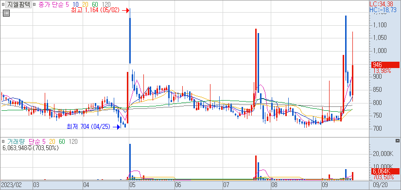Screen dimensions: 401x190
Task: Click the 단순 5 volume average label
Action: click(37, 141)
